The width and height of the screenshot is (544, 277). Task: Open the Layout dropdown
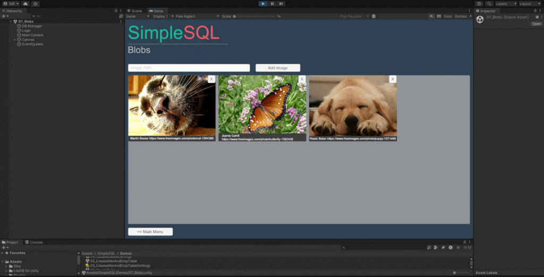(530, 4)
